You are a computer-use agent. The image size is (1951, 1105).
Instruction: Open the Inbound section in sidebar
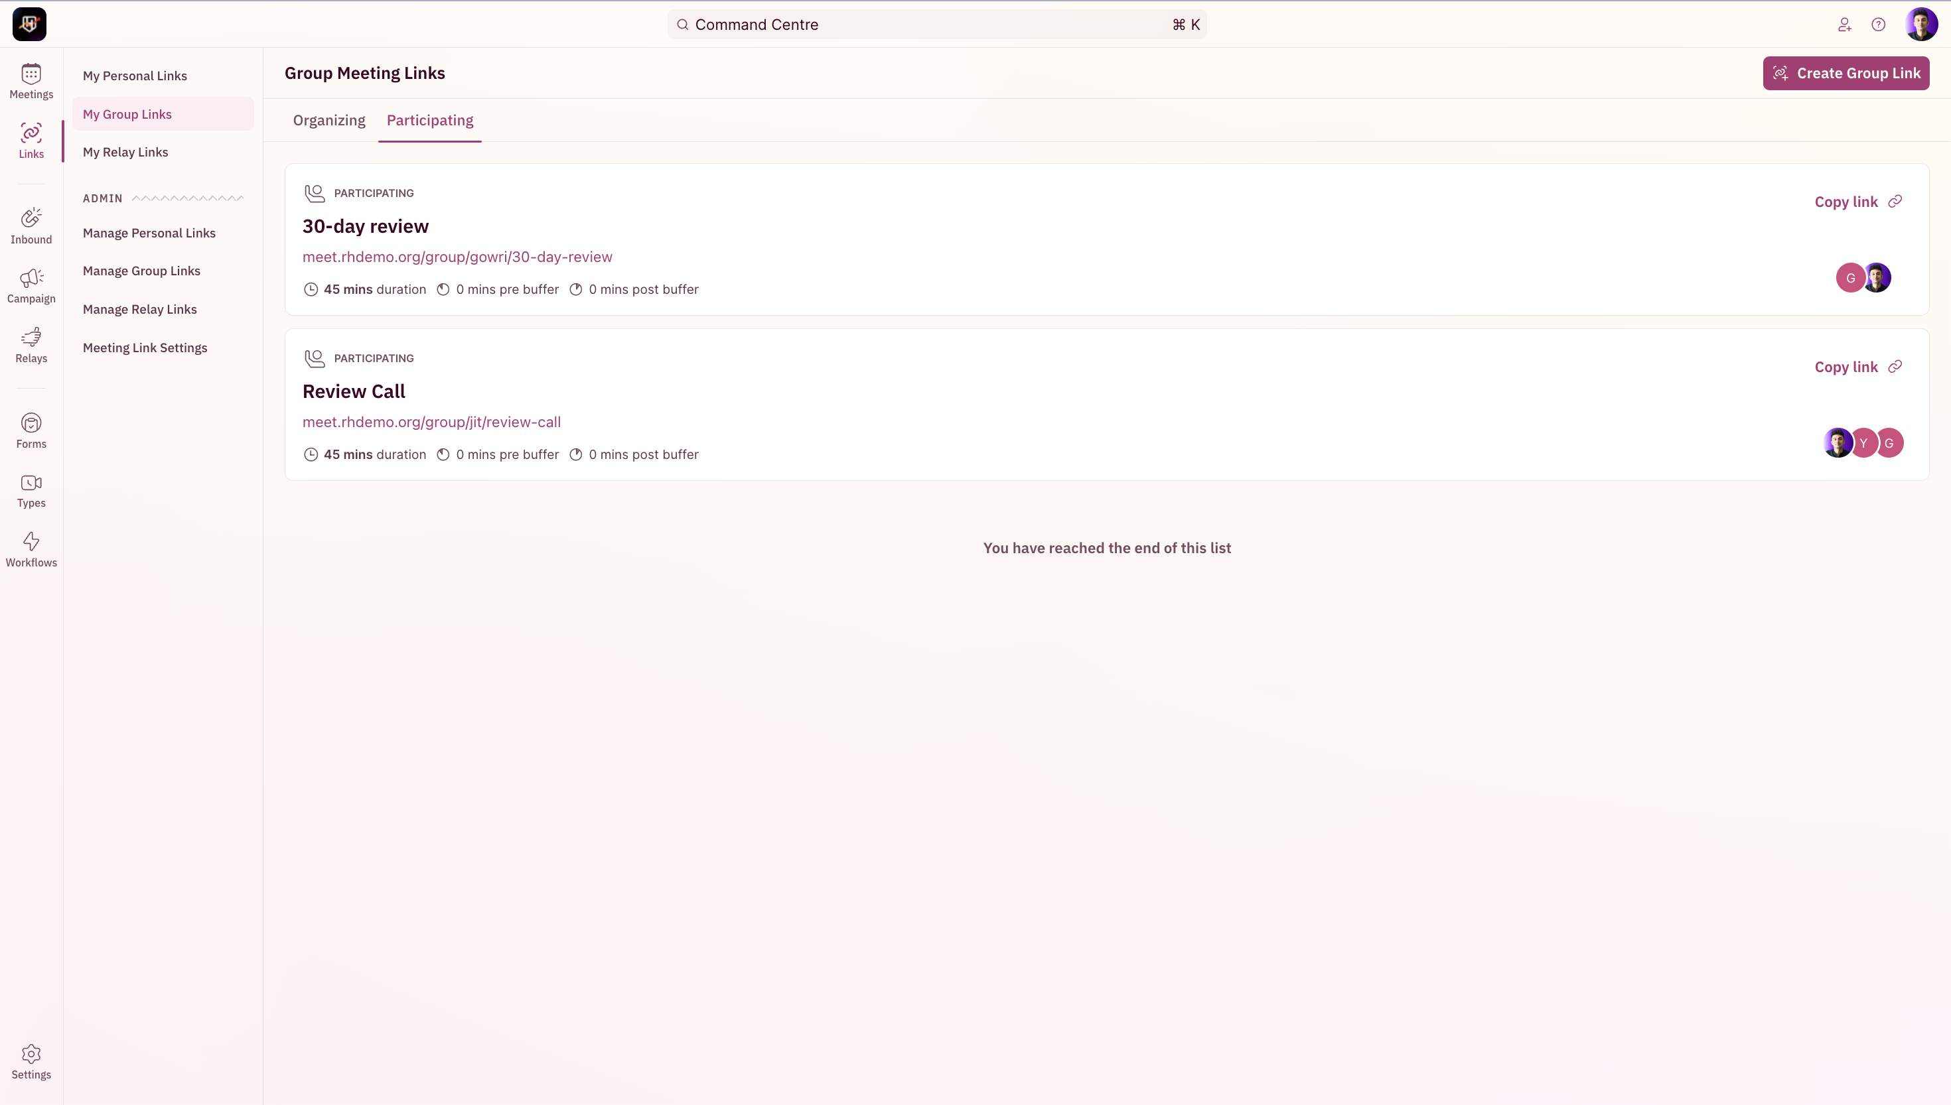31,226
